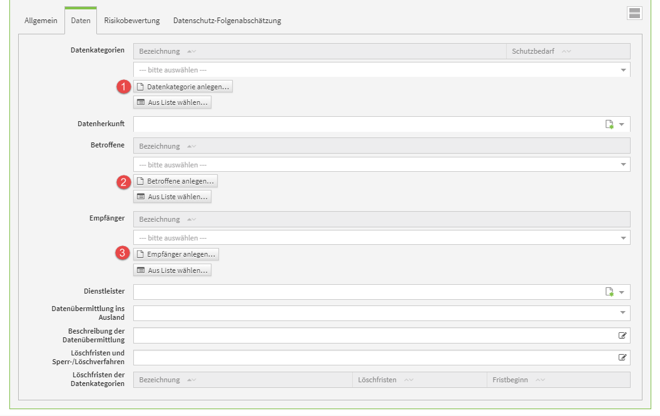660x416 pixels.
Task: Expand the Datenübermittlung ins Ausland dropdown
Action: pyautogui.click(x=622, y=313)
